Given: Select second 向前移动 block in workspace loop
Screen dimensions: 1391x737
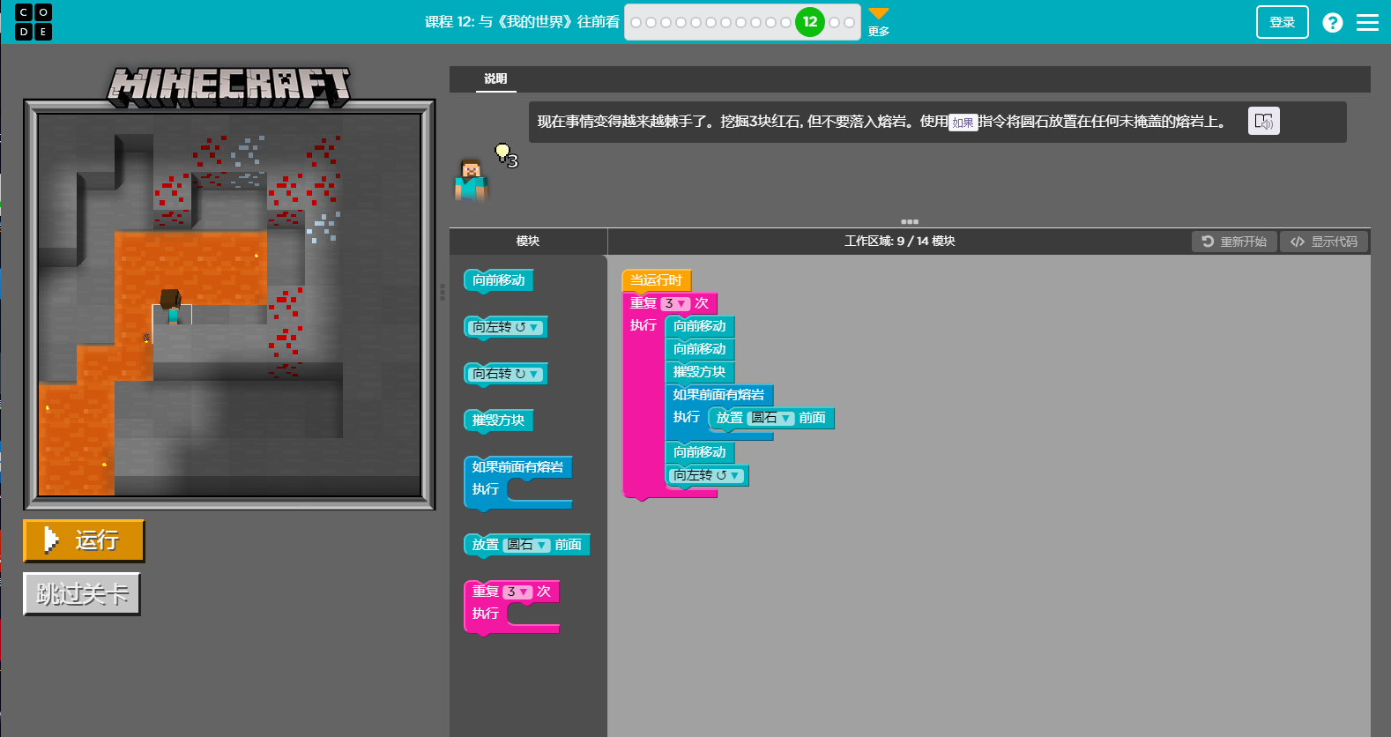Looking at the screenshot, I should point(700,349).
